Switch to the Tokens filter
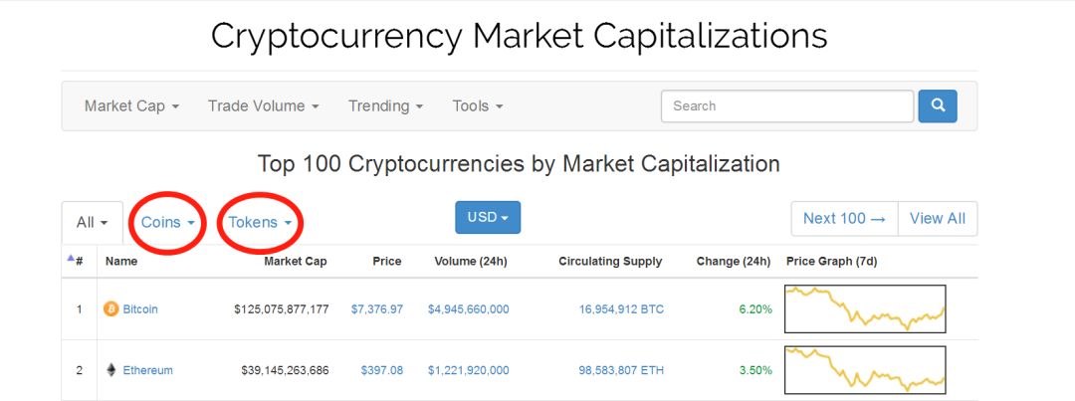 click(260, 223)
